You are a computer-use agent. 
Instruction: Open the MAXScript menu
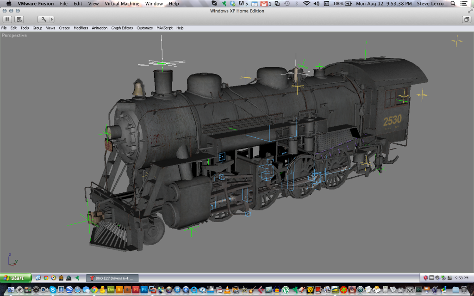tap(164, 28)
